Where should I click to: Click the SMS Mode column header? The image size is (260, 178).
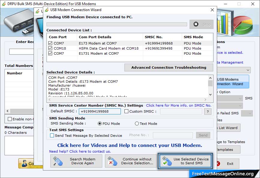click(197, 37)
